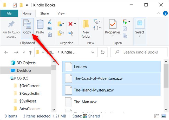The width and height of the screenshot is (169, 120).
Task: Click the Paste clipboard icon
Action: pos(40,24)
